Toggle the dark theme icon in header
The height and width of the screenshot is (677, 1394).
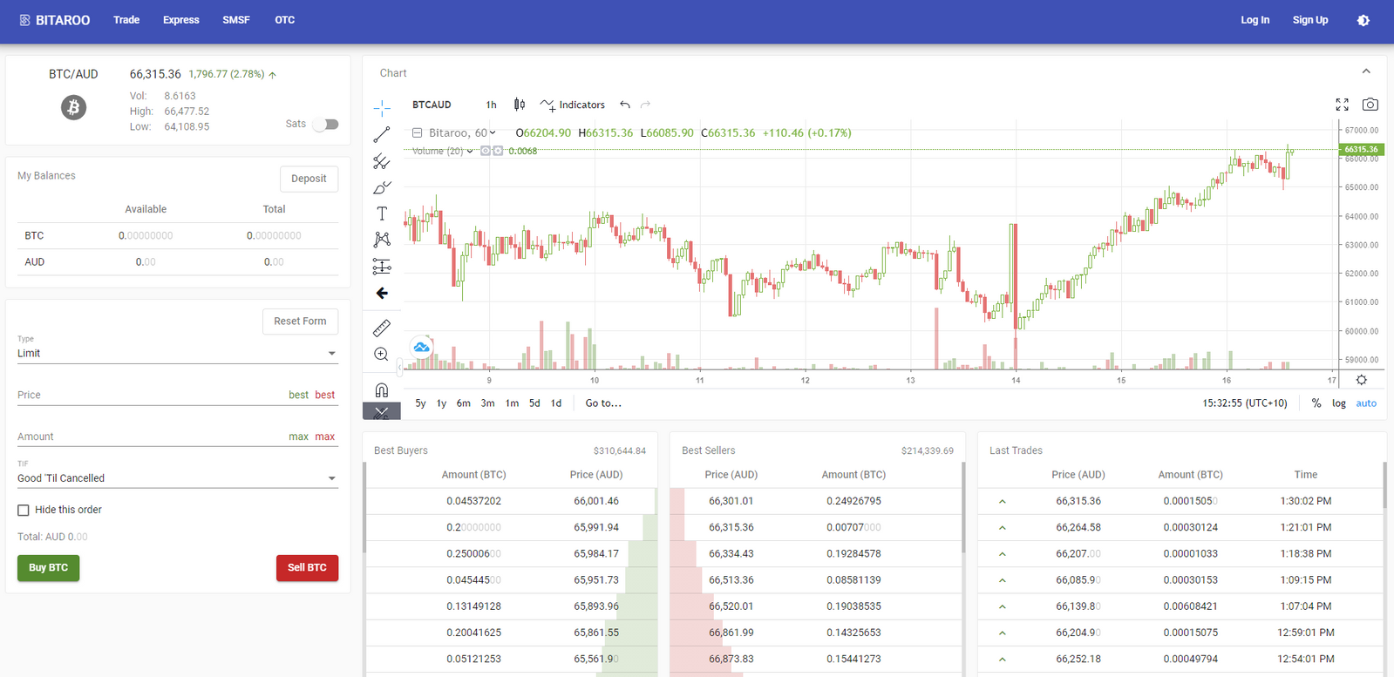(x=1363, y=20)
